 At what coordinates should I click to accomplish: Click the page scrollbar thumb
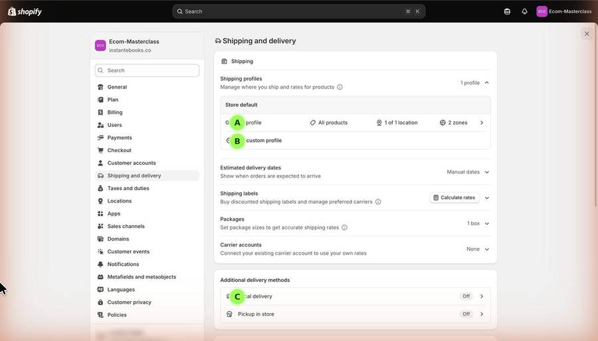tap(596, 114)
